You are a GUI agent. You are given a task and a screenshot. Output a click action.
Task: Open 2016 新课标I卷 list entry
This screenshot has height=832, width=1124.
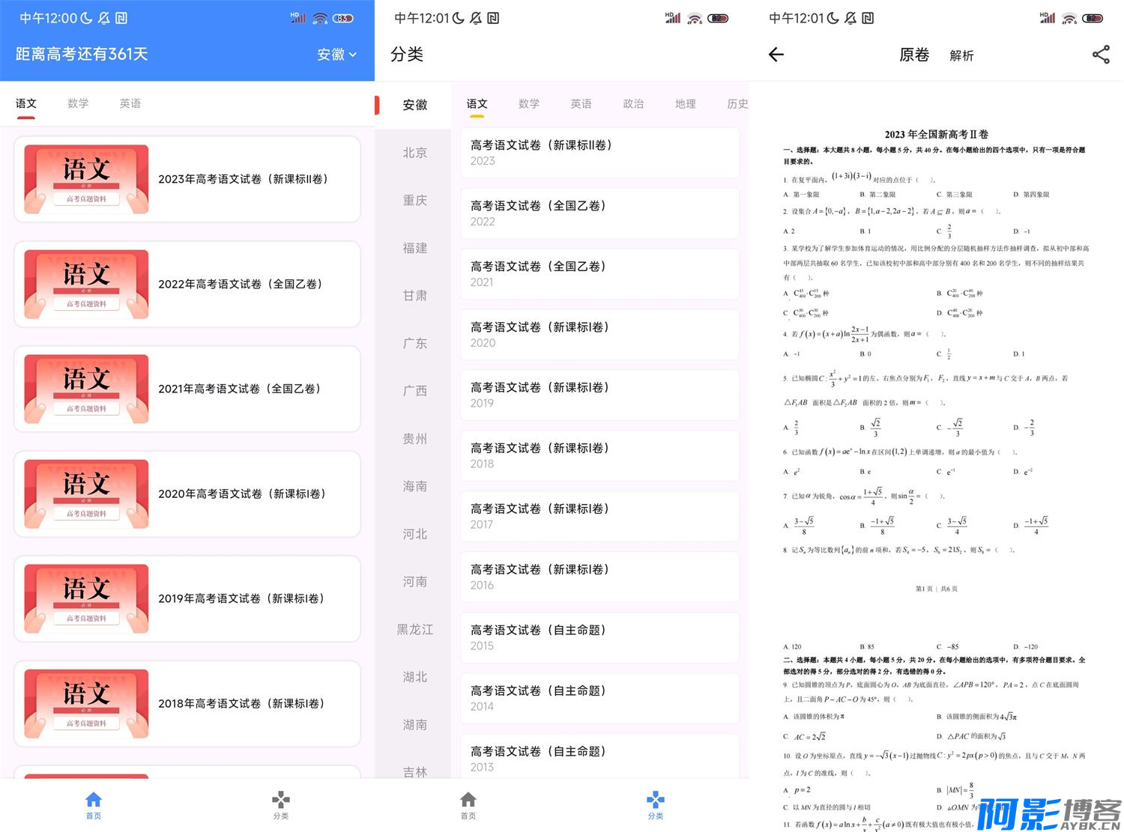[x=599, y=577]
